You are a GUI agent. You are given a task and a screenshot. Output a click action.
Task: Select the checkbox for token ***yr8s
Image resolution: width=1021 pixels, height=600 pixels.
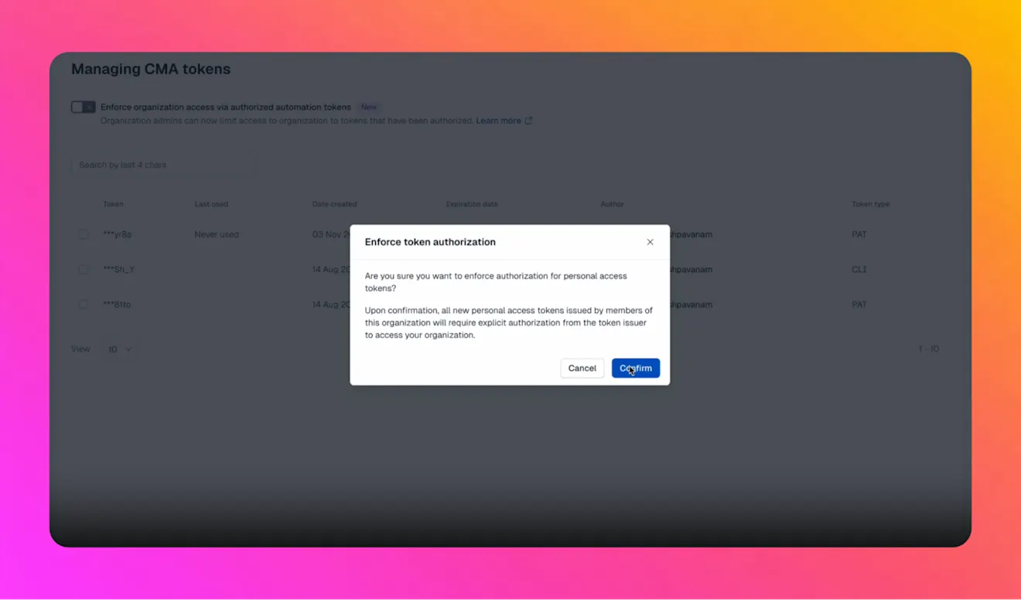coord(84,234)
